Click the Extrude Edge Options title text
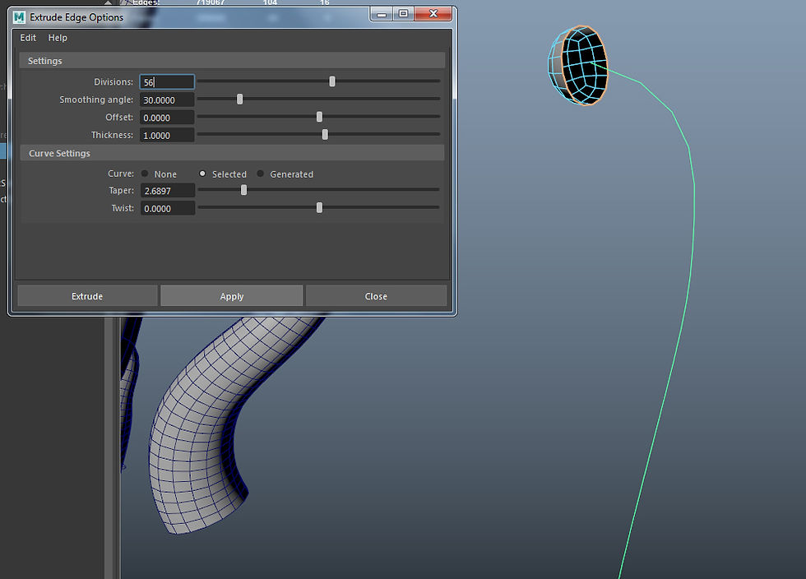The width and height of the screenshot is (806, 579). tap(76, 17)
